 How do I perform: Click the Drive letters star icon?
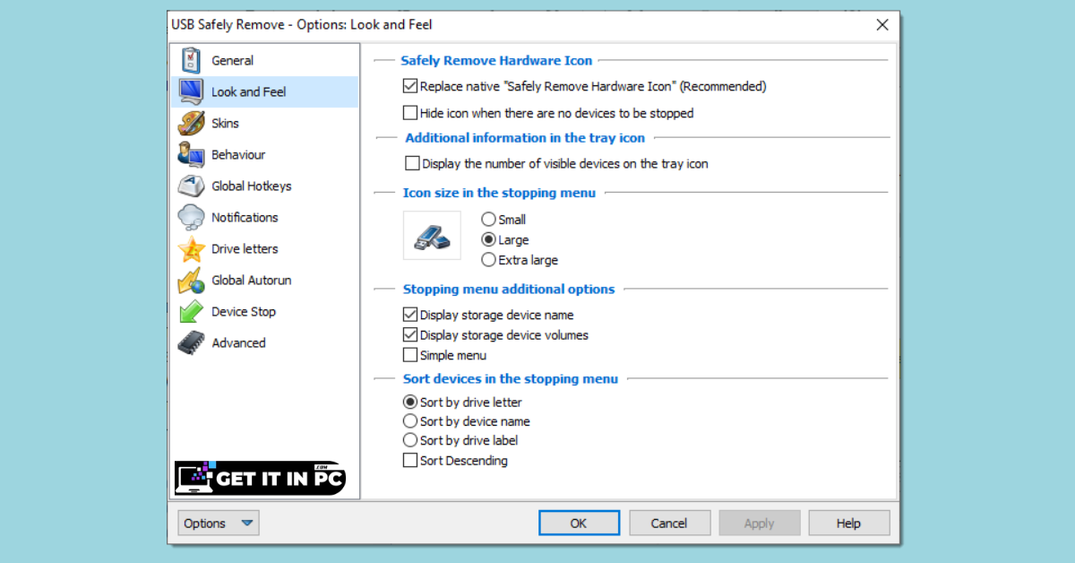[x=191, y=248]
